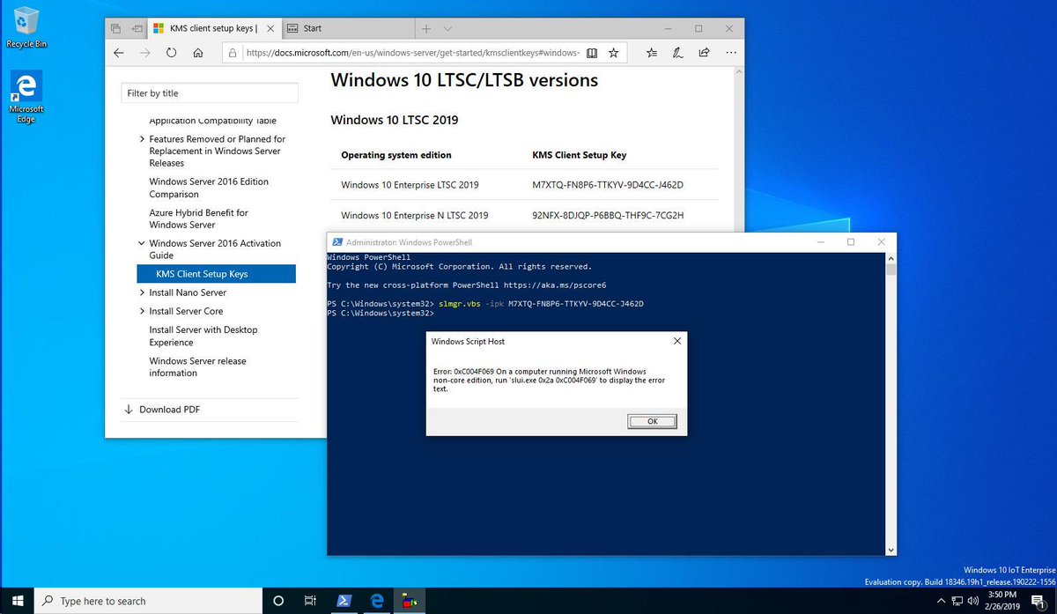The width and height of the screenshot is (1057, 614).
Task: Switch to the Start tab
Action: (344, 27)
